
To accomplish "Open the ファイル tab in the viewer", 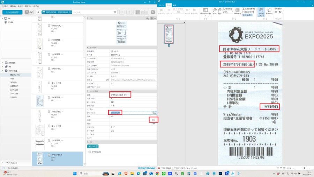I will [x=162, y=5].
